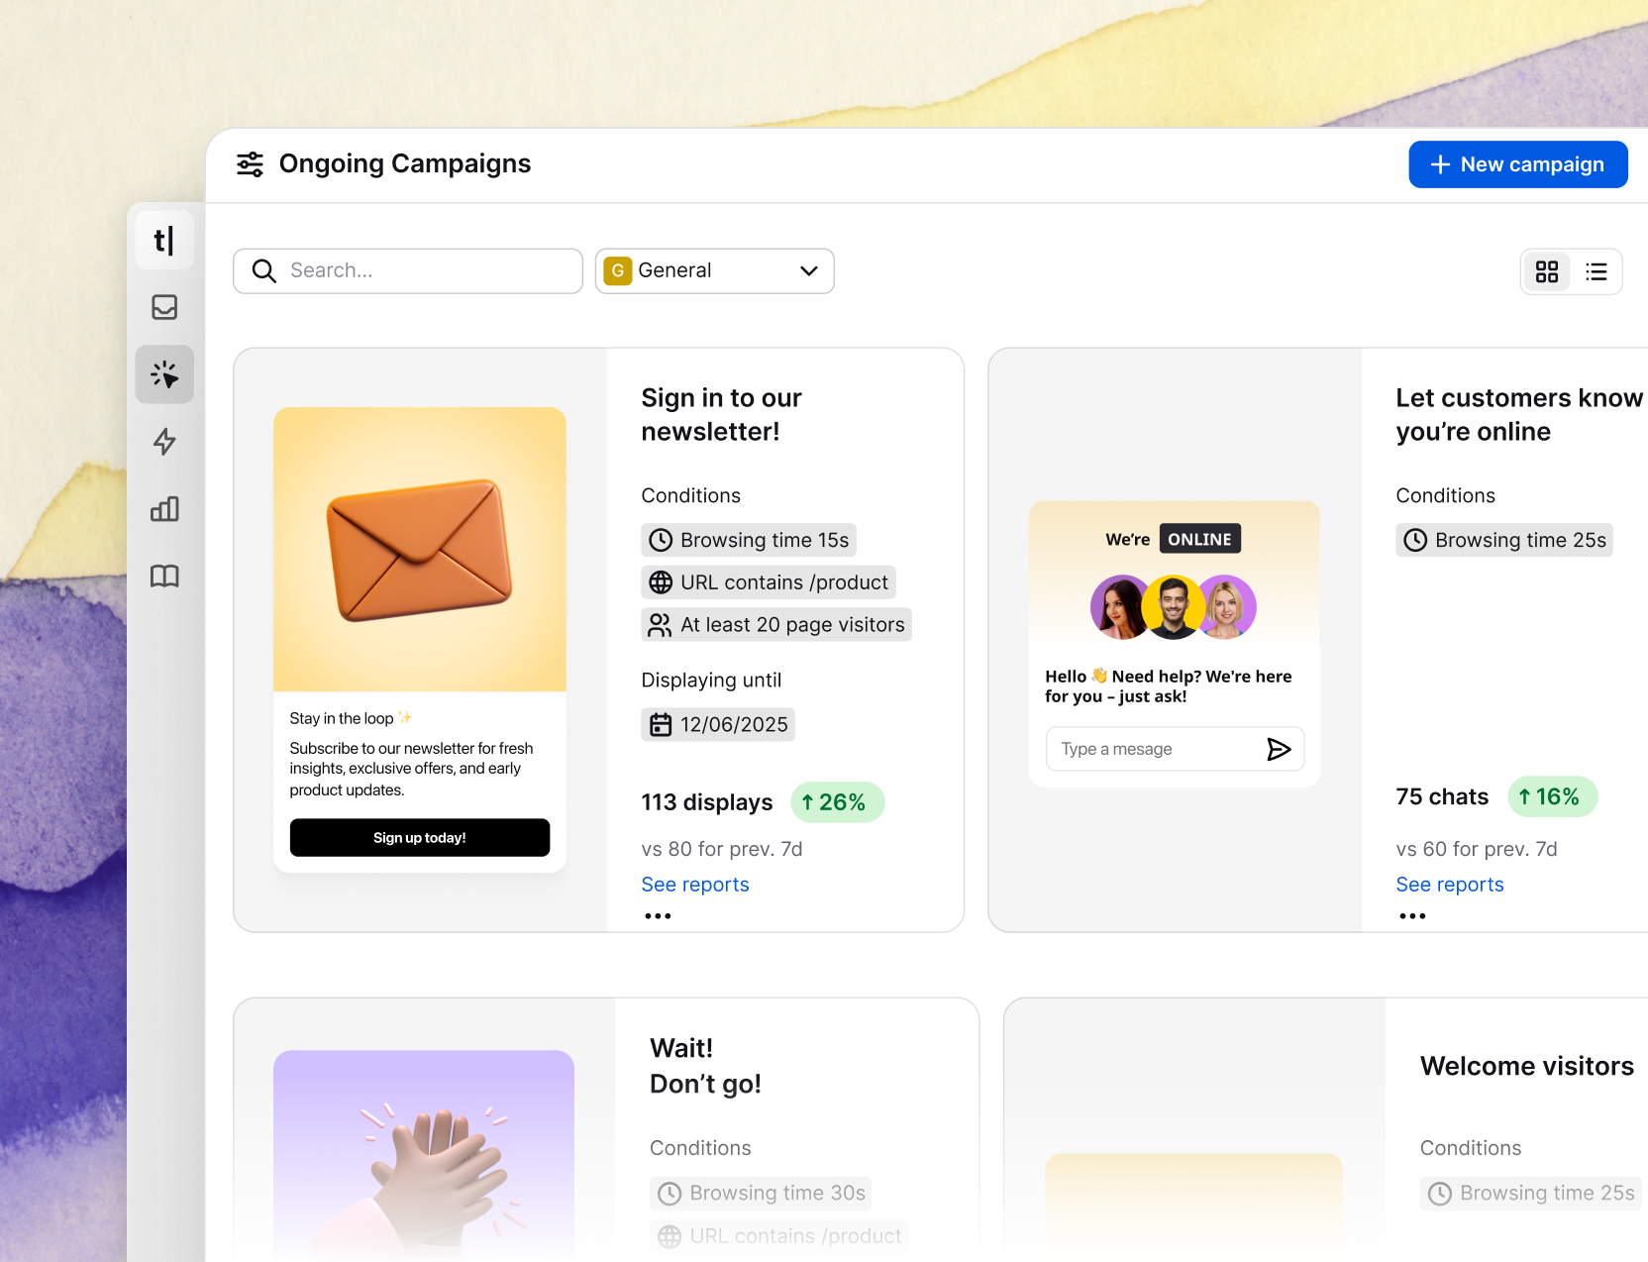Open options menu on the online-status campaign
1648x1262 pixels.
[1412, 915]
